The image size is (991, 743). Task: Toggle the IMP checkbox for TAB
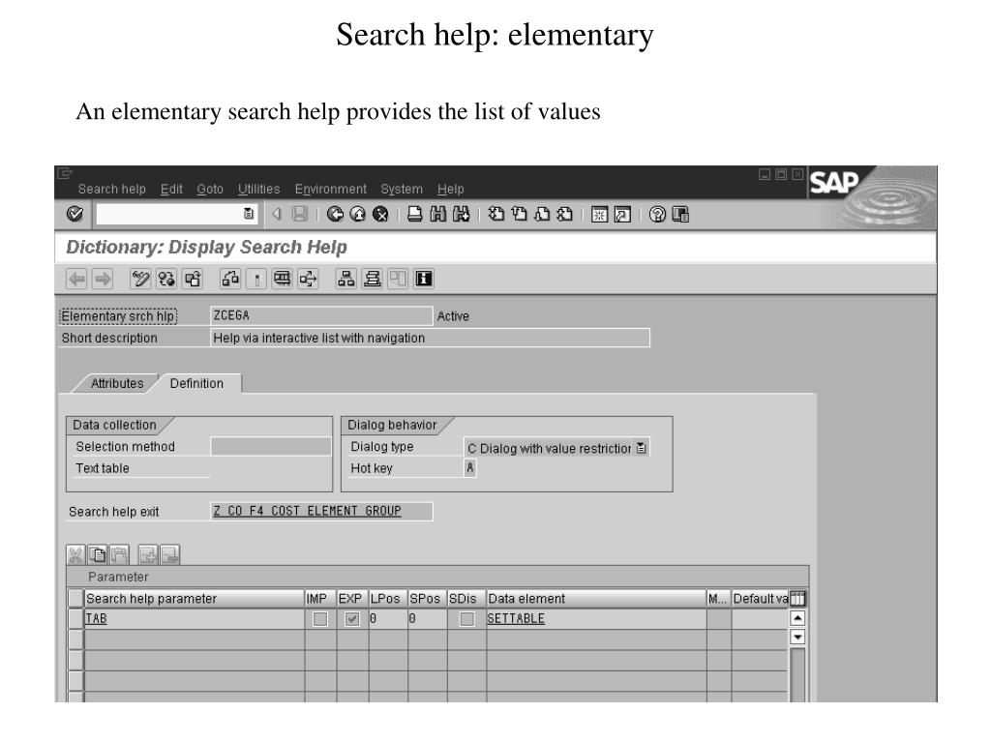[x=320, y=619]
